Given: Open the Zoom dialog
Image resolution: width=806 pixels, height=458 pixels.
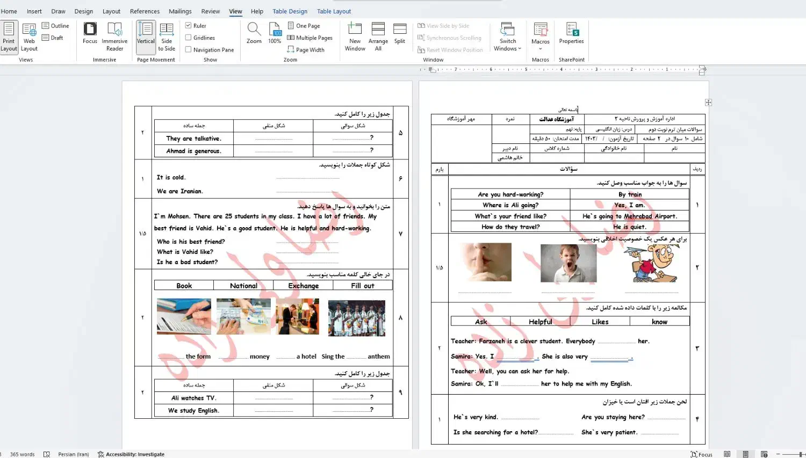Looking at the screenshot, I should [x=254, y=33].
